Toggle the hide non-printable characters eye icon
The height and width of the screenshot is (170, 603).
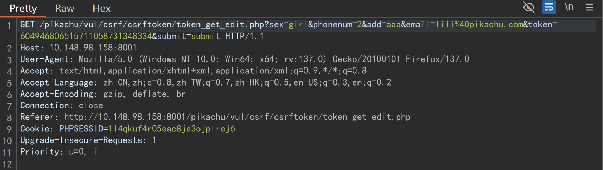(x=529, y=7)
